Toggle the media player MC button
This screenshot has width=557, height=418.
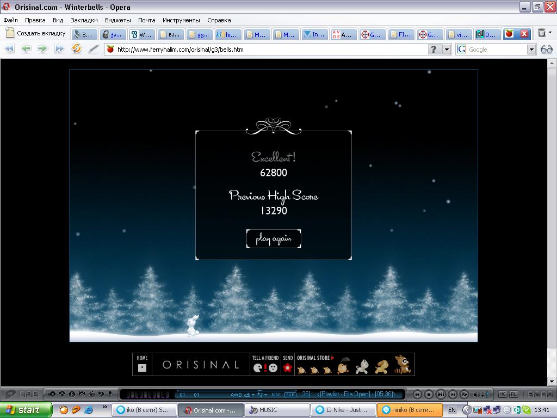click(503, 394)
